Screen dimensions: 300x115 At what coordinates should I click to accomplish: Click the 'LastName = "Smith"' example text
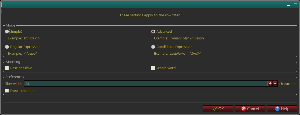point(186,54)
